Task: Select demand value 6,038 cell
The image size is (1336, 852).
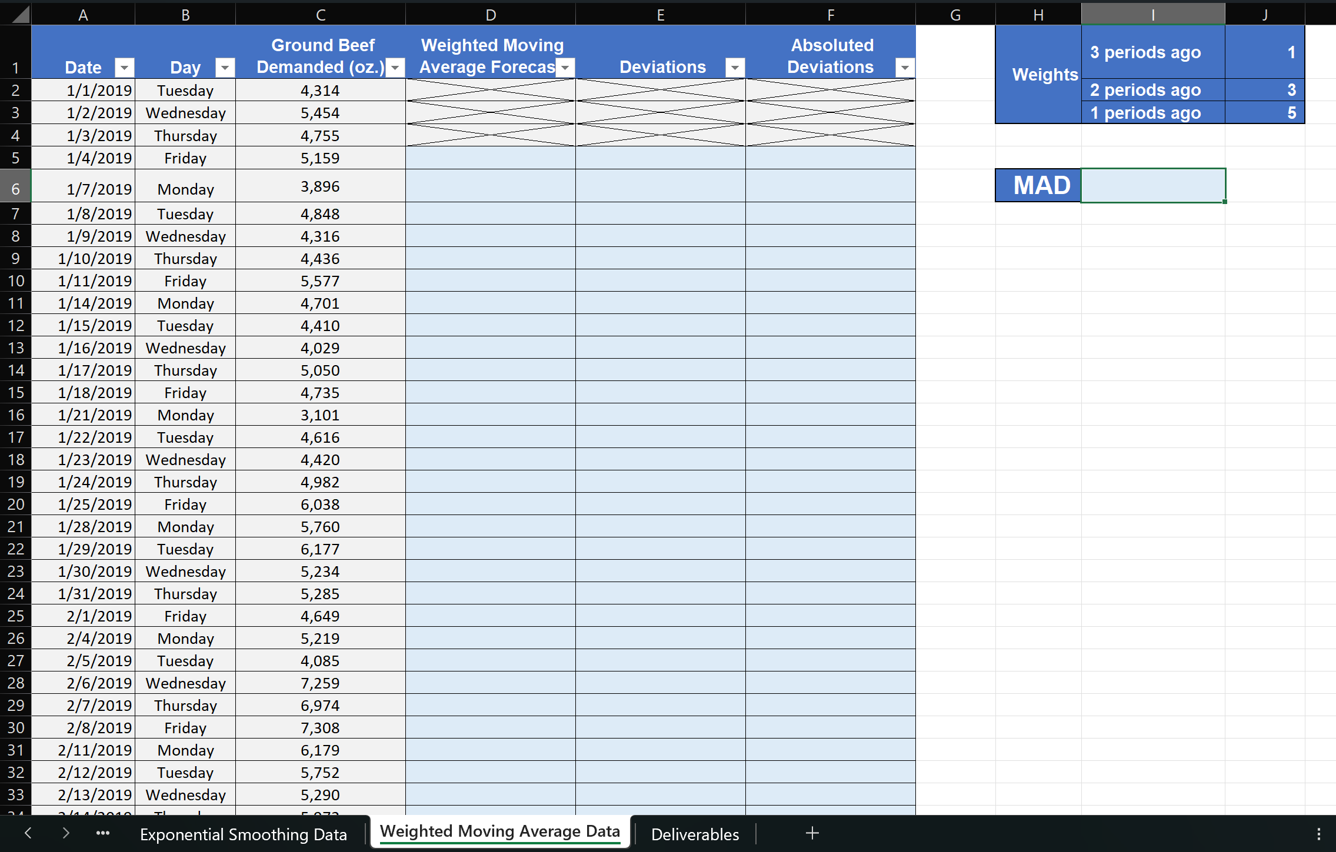Action: (321, 504)
